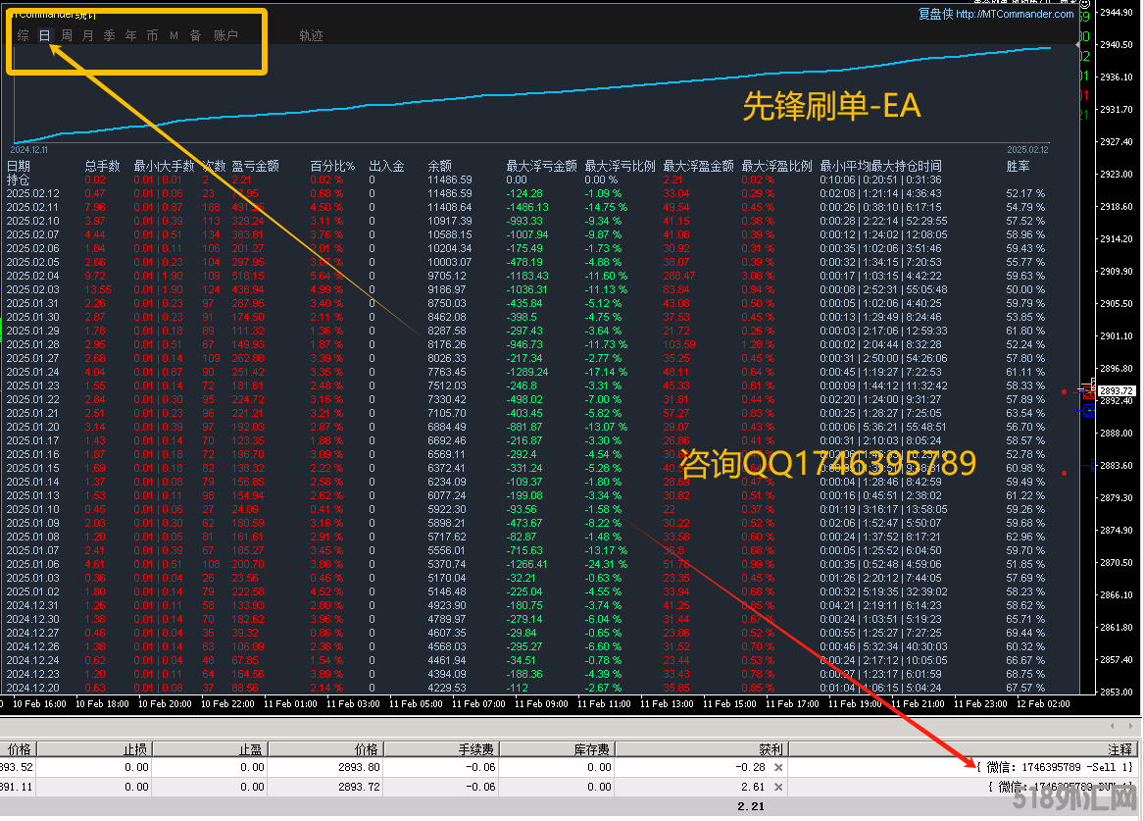This screenshot has height=821, width=1144.
Task: Click the 手续费 commission column header
Action: (476, 749)
